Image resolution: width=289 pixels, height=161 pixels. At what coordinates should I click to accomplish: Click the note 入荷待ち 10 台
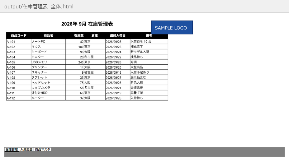[x=149, y=42]
